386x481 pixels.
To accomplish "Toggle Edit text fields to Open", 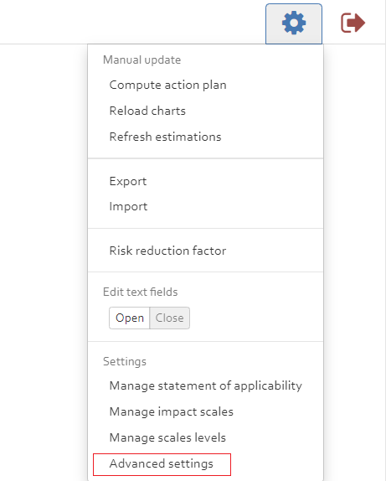I will pyautogui.click(x=130, y=318).
